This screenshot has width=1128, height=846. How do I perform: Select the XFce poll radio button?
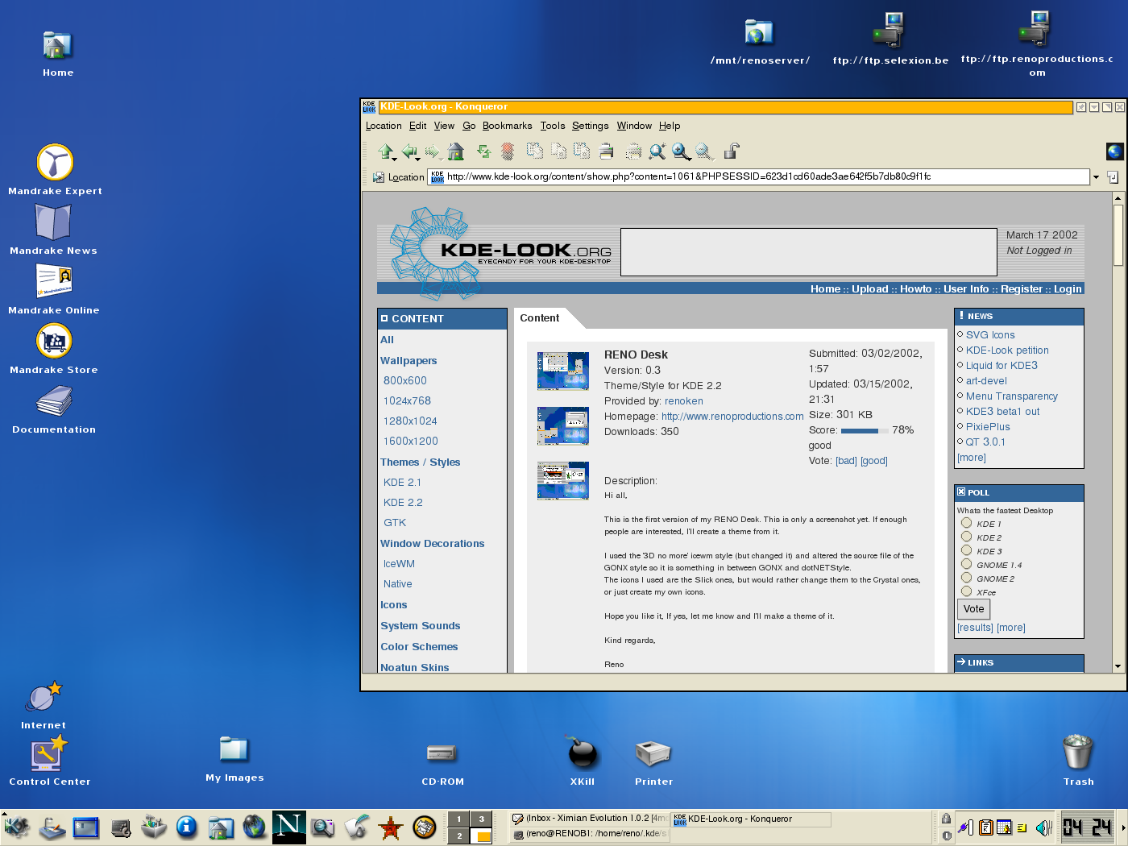click(x=966, y=591)
